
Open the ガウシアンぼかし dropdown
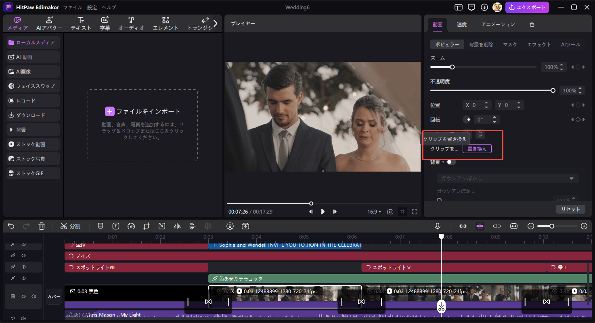(508, 178)
